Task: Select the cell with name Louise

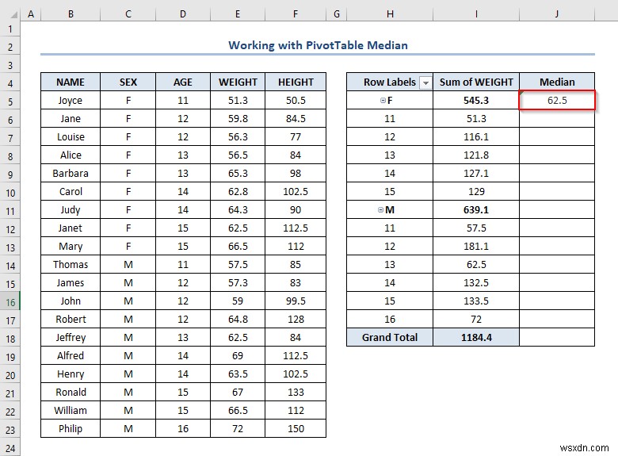Action: point(71,137)
